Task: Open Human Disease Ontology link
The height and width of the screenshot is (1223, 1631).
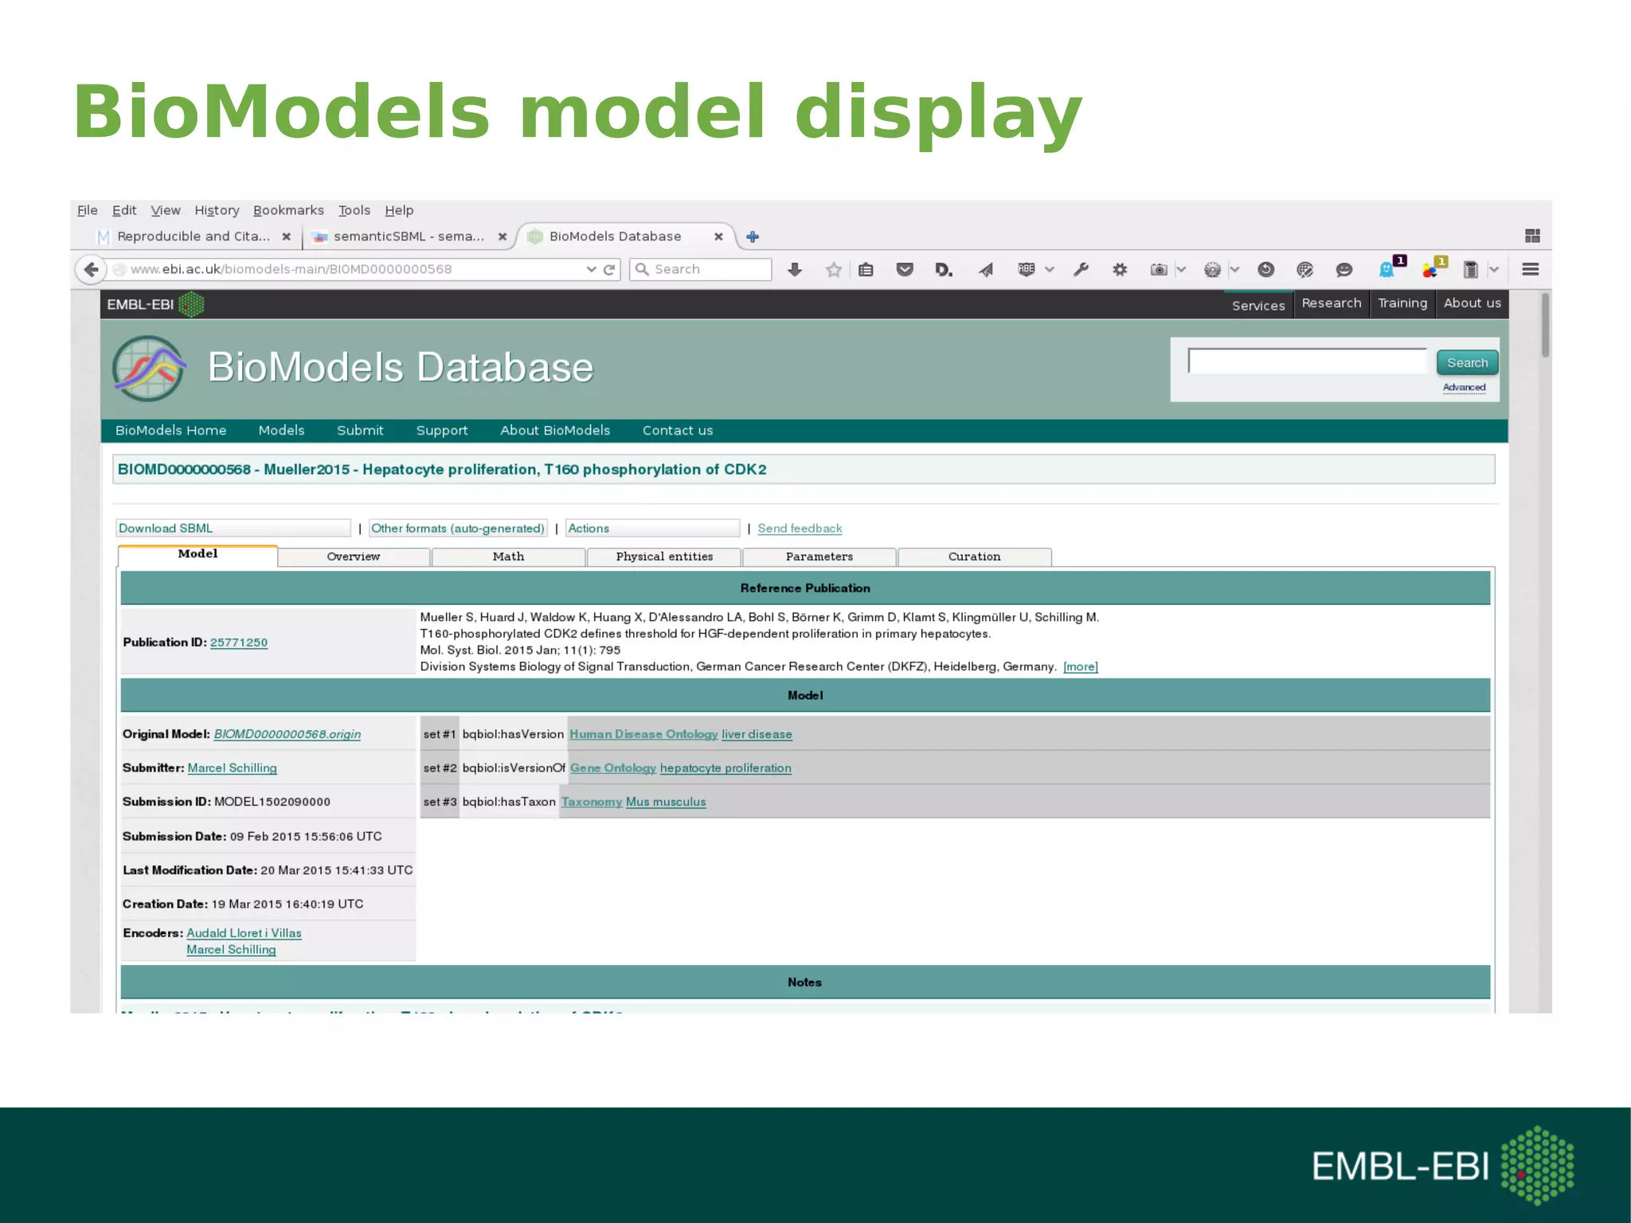Action: point(643,734)
